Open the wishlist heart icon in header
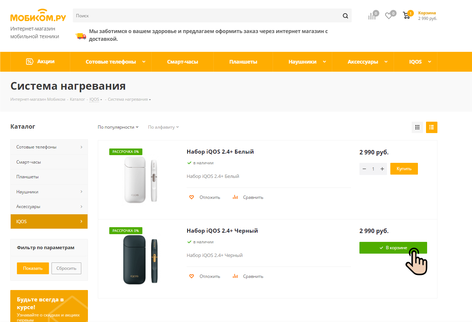 click(388, 16)
